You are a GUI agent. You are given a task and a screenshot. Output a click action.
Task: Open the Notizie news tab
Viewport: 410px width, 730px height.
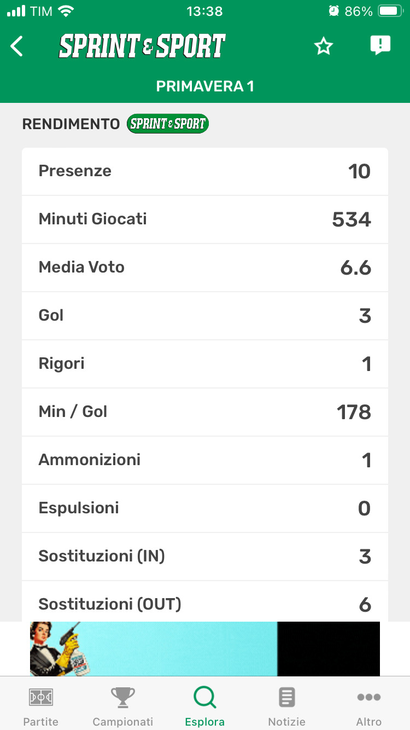pos(287,706)
